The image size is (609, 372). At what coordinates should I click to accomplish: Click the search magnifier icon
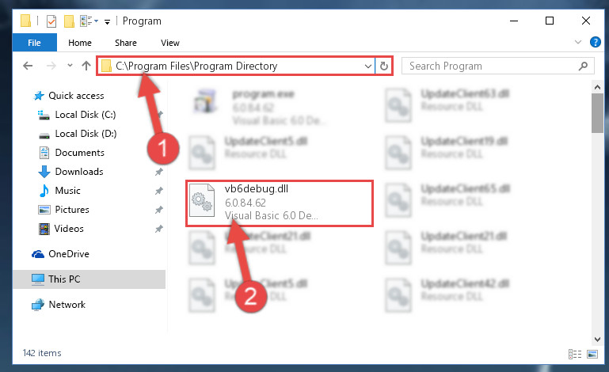(583, 66)
